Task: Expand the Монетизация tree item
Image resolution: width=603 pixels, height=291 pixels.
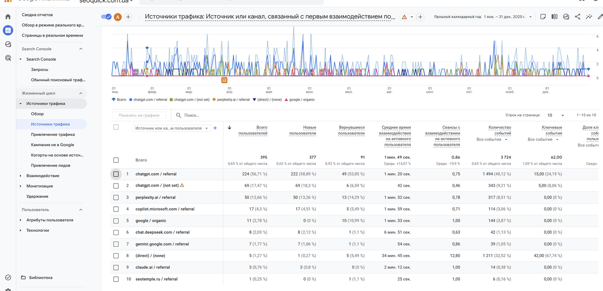Action: click(21, 186)
